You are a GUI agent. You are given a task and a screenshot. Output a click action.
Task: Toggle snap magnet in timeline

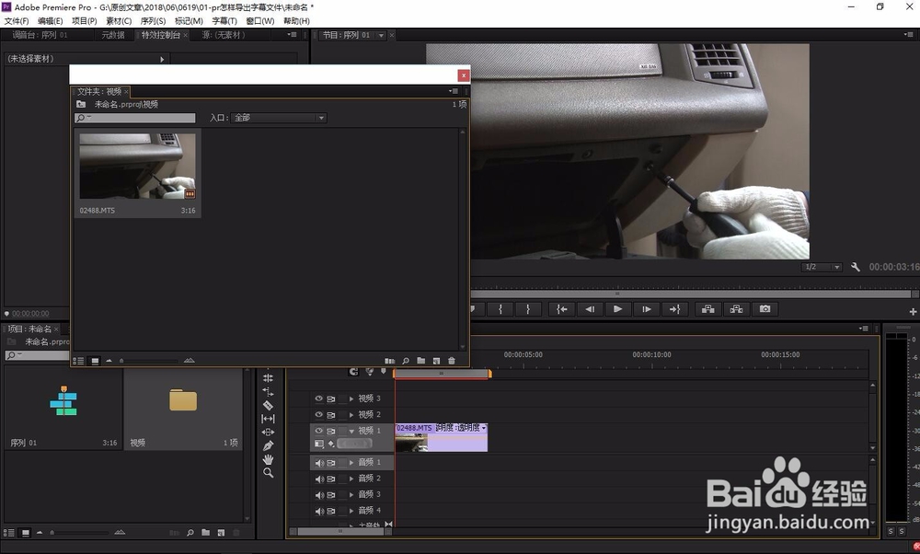coord(353,371)
